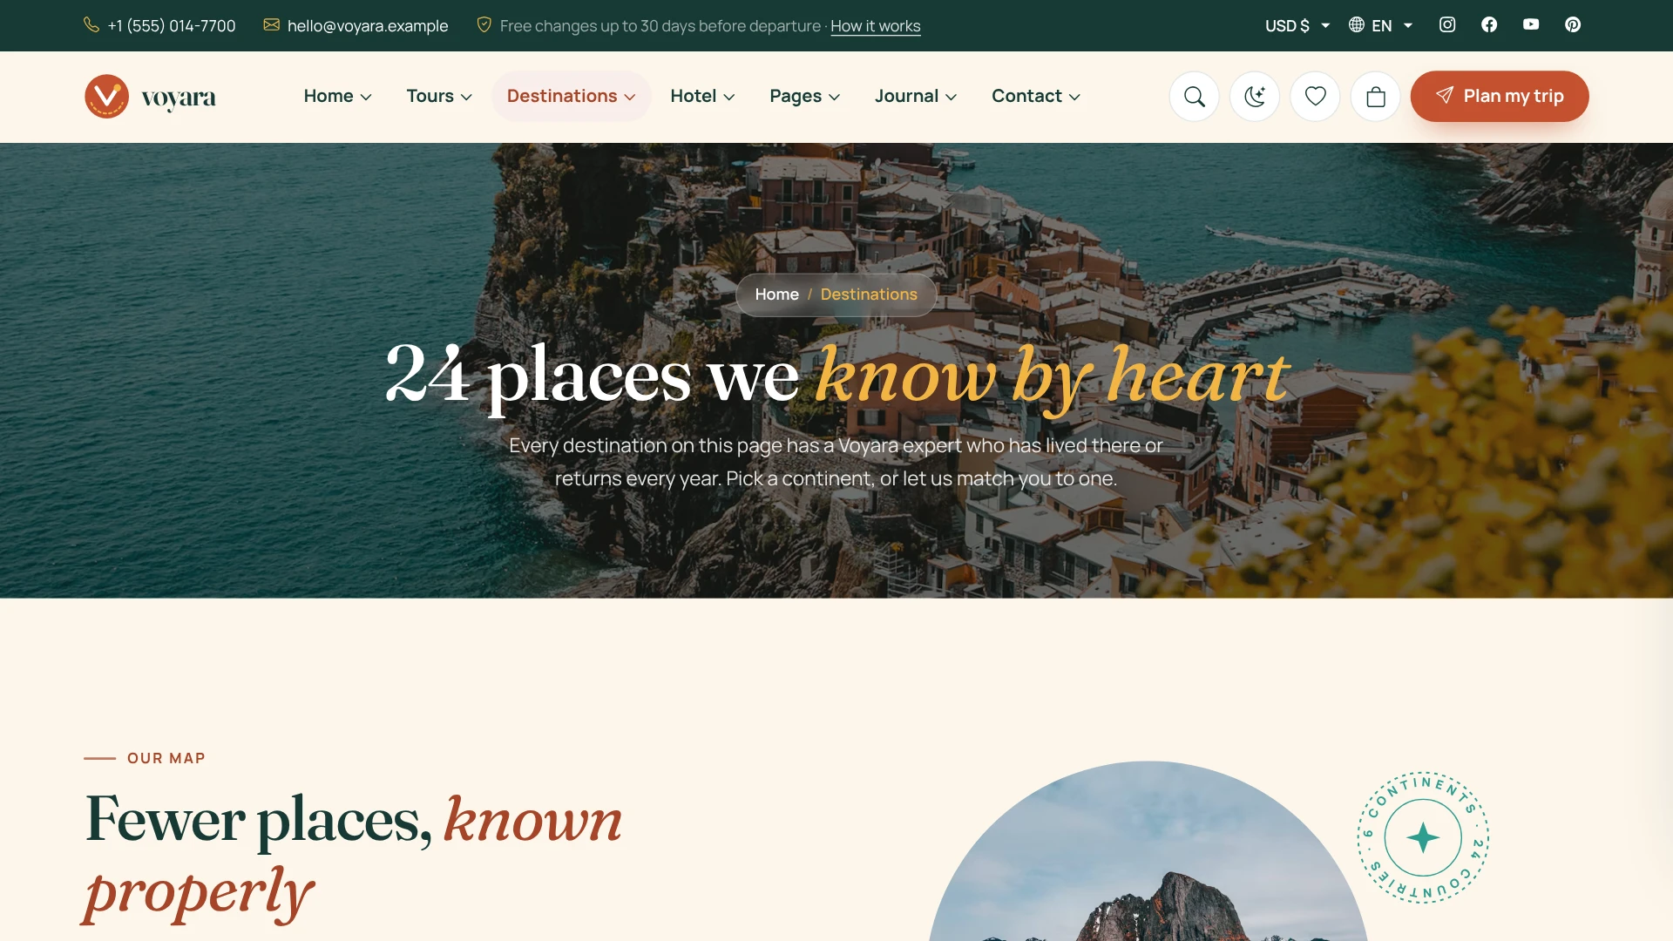The image size is (1673, 941).
Task: Open the EN language dropdown
Action: click(x=1380, y=25)
